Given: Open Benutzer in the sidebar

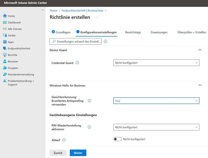Looking at the screenshot, I should (x=13, y=61).
